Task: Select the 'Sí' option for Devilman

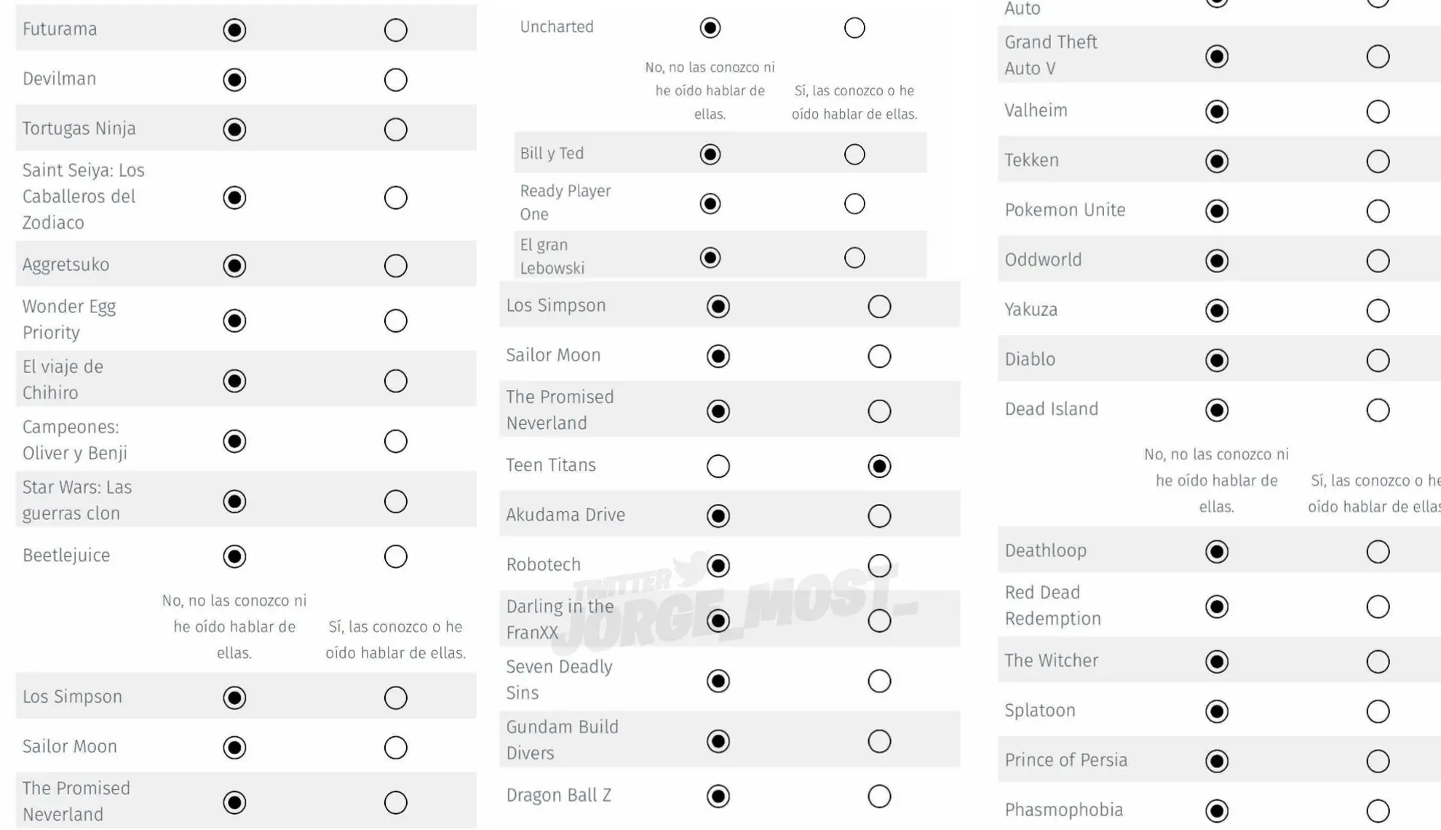Action: pyautogui.click(x=395, y=79)
